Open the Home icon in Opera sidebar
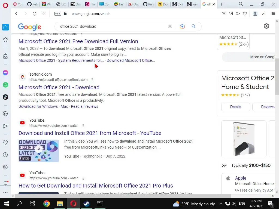279x209 pixels. pyautogui.click(x=5, y=27)
